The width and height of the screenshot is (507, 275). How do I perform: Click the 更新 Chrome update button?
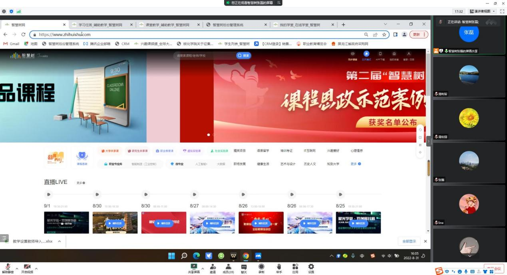[x=419, y=35]
